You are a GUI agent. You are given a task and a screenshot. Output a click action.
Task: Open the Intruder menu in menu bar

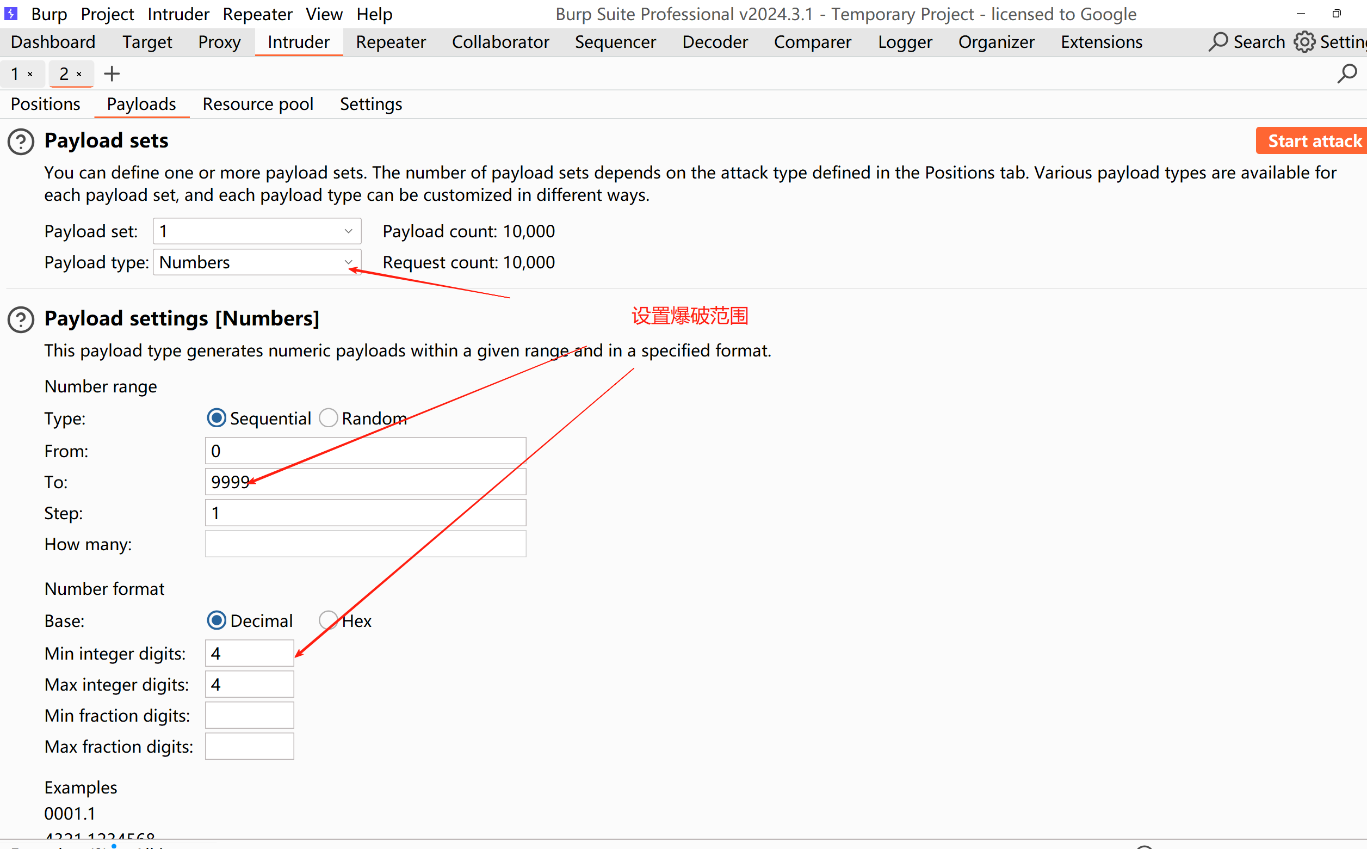(x=178, y=14)
